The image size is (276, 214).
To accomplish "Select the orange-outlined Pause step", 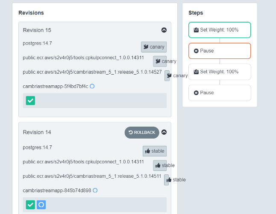I will 220,51.
